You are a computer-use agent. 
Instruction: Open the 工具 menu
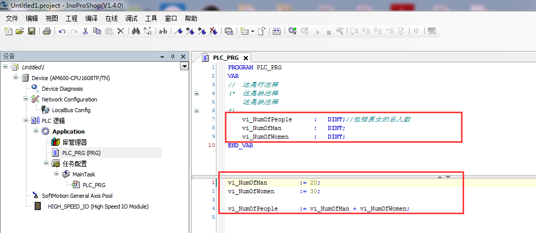[151, 18]
